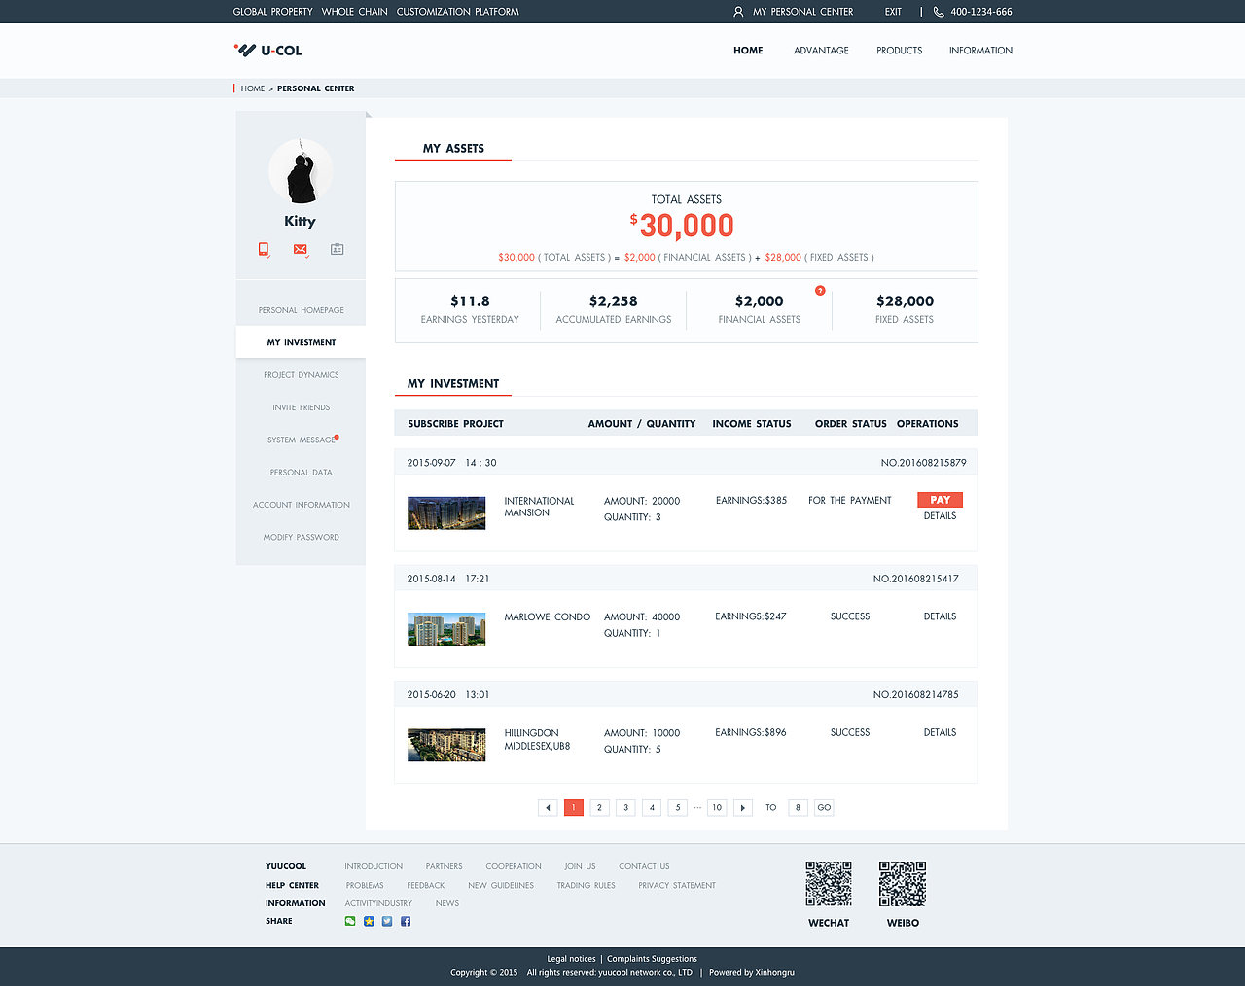Select page 10 in pagination

tap(717, 808)
